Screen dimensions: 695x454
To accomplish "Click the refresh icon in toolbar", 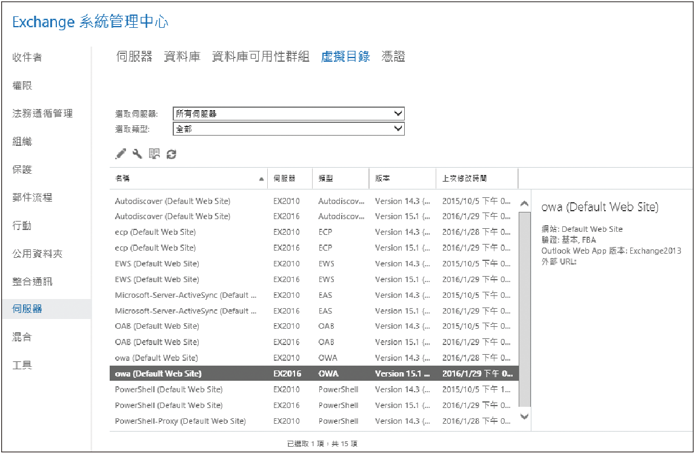I will click(x=171, y=154).
